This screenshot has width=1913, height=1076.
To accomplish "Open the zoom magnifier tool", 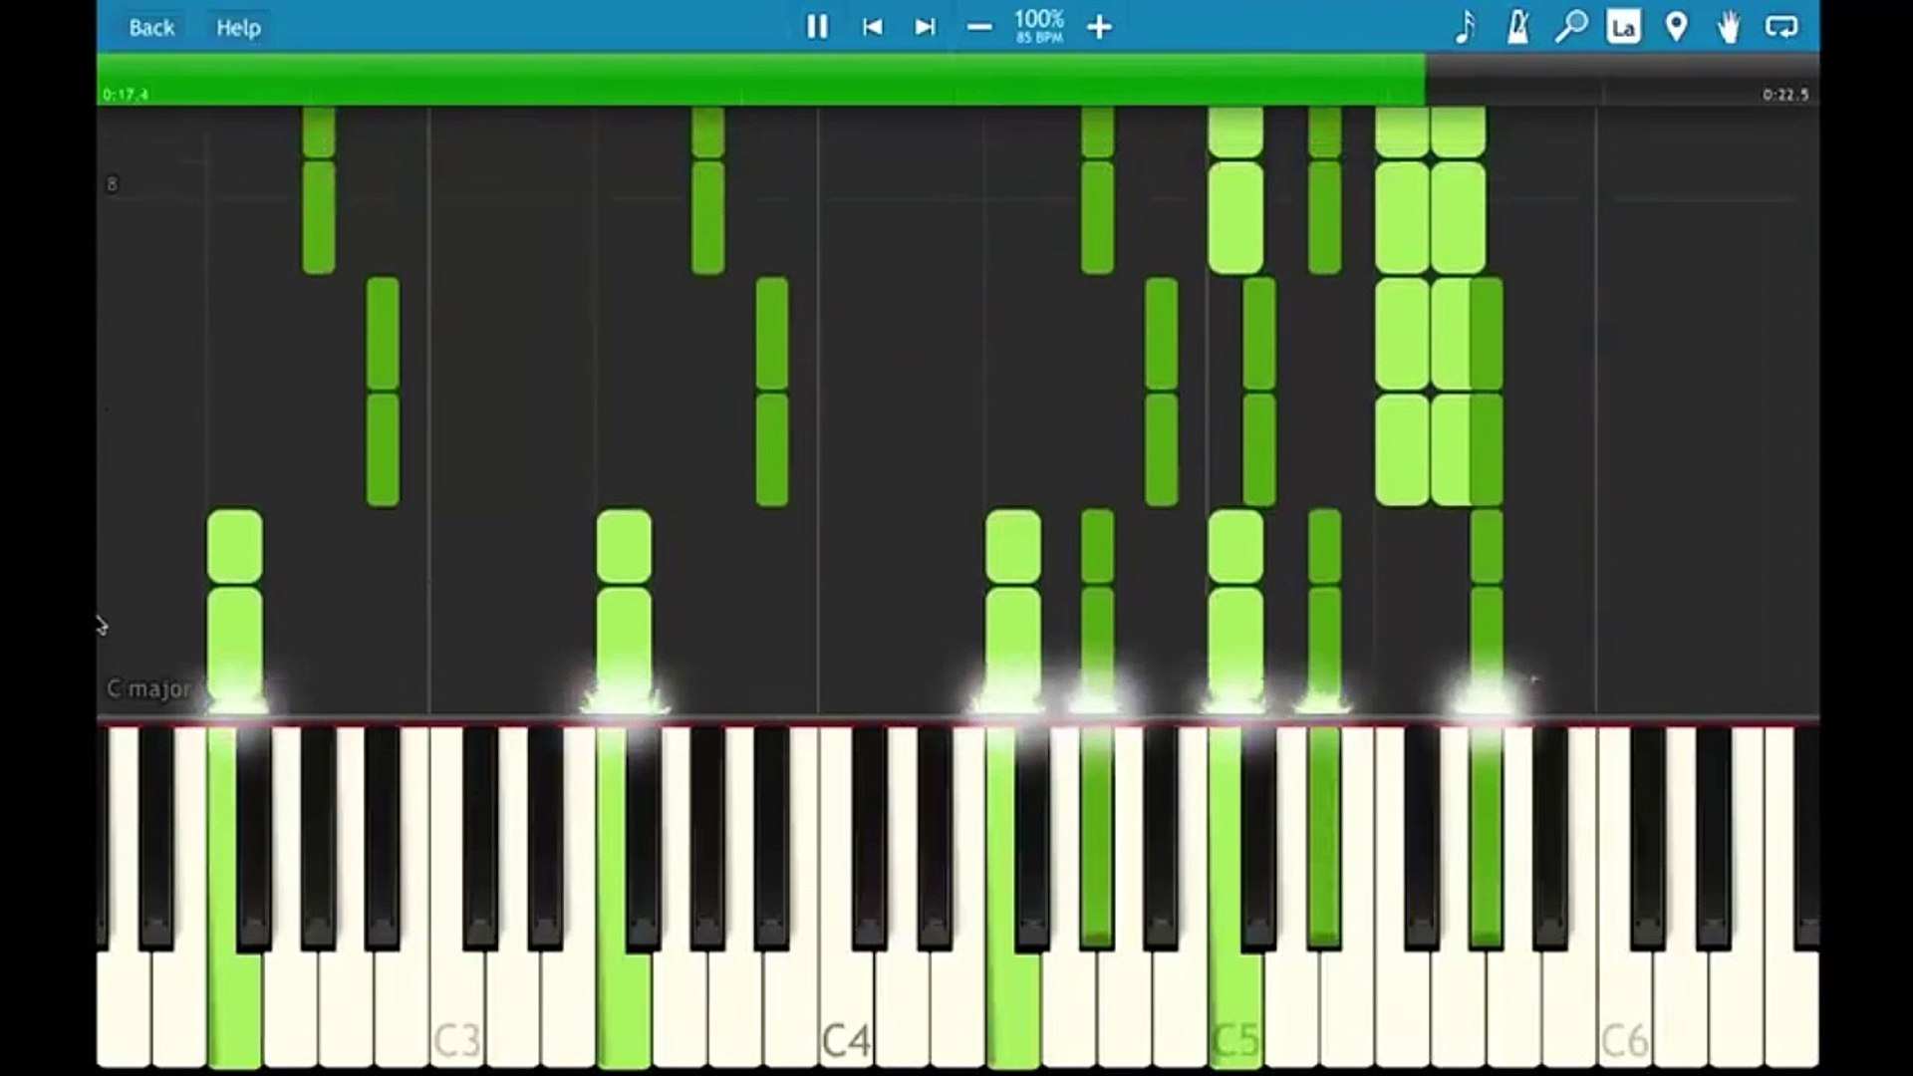I will tap(1570, 27).
